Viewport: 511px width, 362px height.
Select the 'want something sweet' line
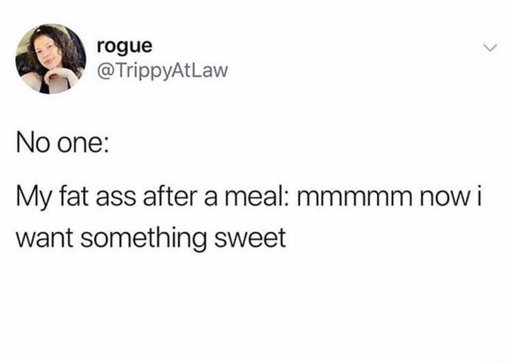151,238
